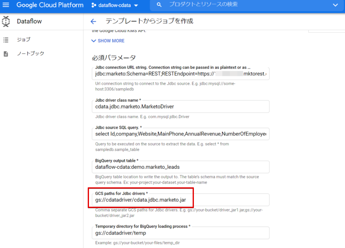Select ノートブック in the sidebar
The image size is (345, 248).
31,53
